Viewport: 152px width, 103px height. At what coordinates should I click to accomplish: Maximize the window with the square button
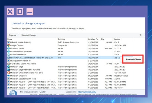point(20,12)
